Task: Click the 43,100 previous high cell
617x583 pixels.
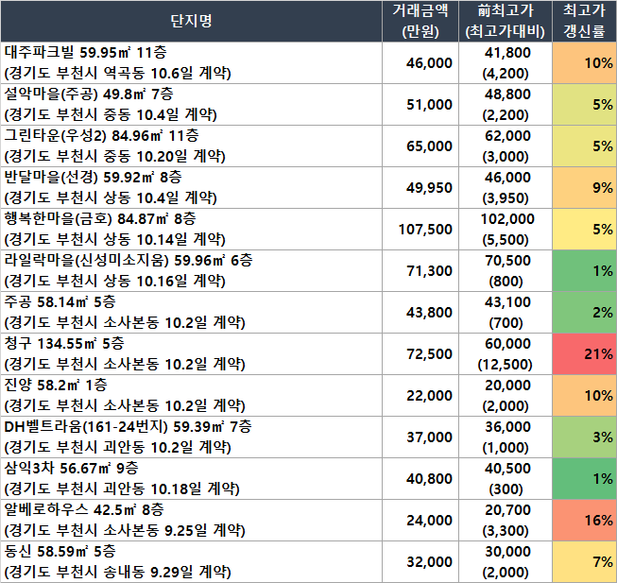Action: coord(506,313)
